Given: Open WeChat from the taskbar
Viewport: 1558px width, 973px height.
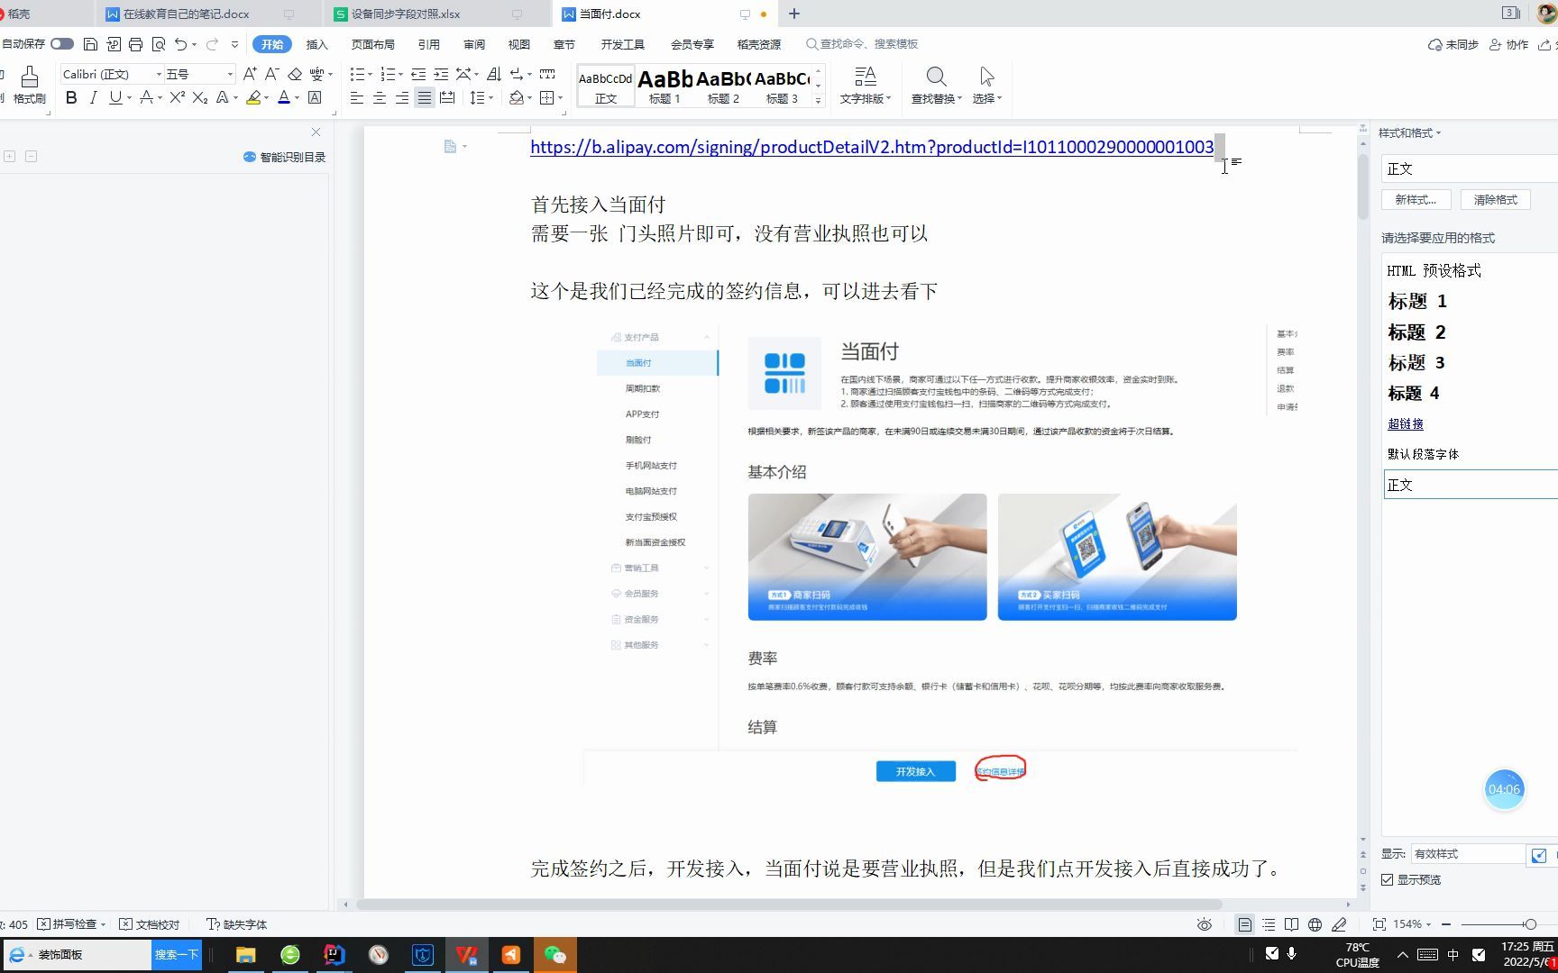Looking at the screenshot, I should [555, 955].
